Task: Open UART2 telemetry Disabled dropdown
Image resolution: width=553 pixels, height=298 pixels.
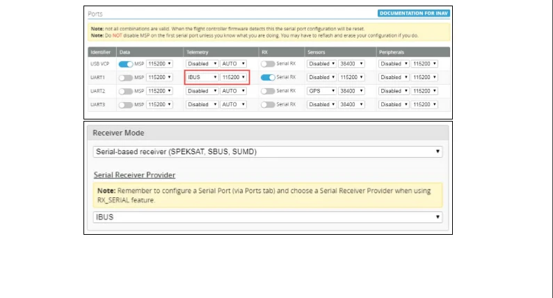Action: 202,91
